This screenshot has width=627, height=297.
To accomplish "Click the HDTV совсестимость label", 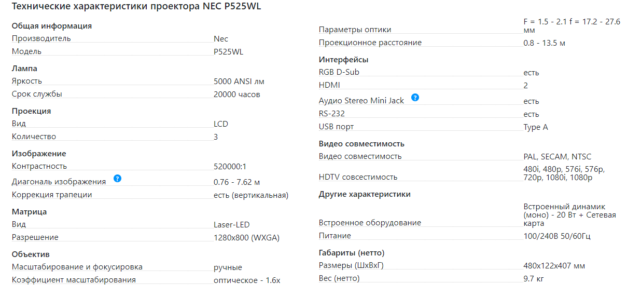I will [358, 177].
